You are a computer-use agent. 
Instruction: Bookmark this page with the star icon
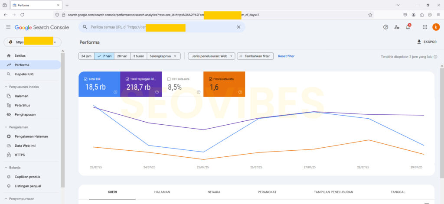click(x=370, y=15)
